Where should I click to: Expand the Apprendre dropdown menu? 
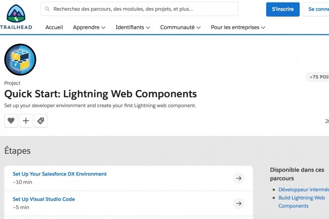click(x=89, y=27)
